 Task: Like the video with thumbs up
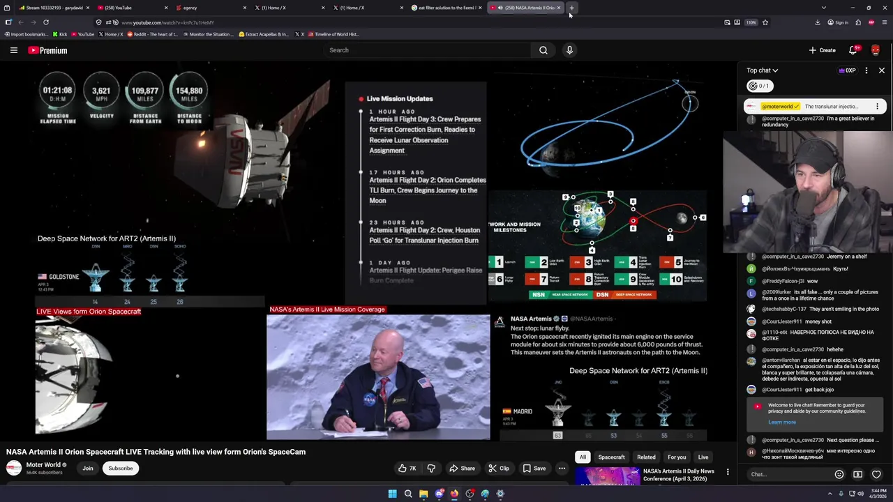click(407, 469)
